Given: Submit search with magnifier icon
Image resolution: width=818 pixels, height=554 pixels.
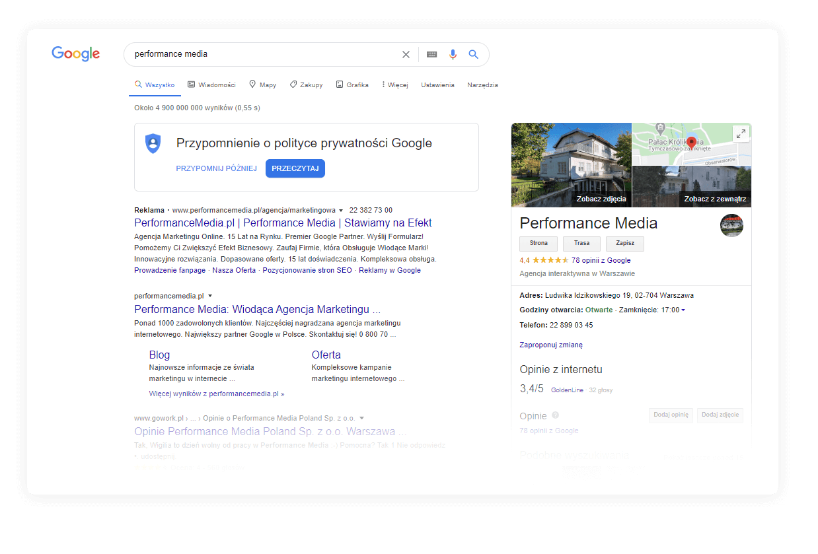Looking at the screenshot, I should coord(473,55).
